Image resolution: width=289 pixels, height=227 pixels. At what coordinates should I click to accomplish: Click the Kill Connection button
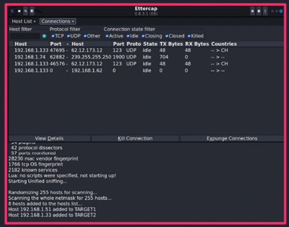135,138
